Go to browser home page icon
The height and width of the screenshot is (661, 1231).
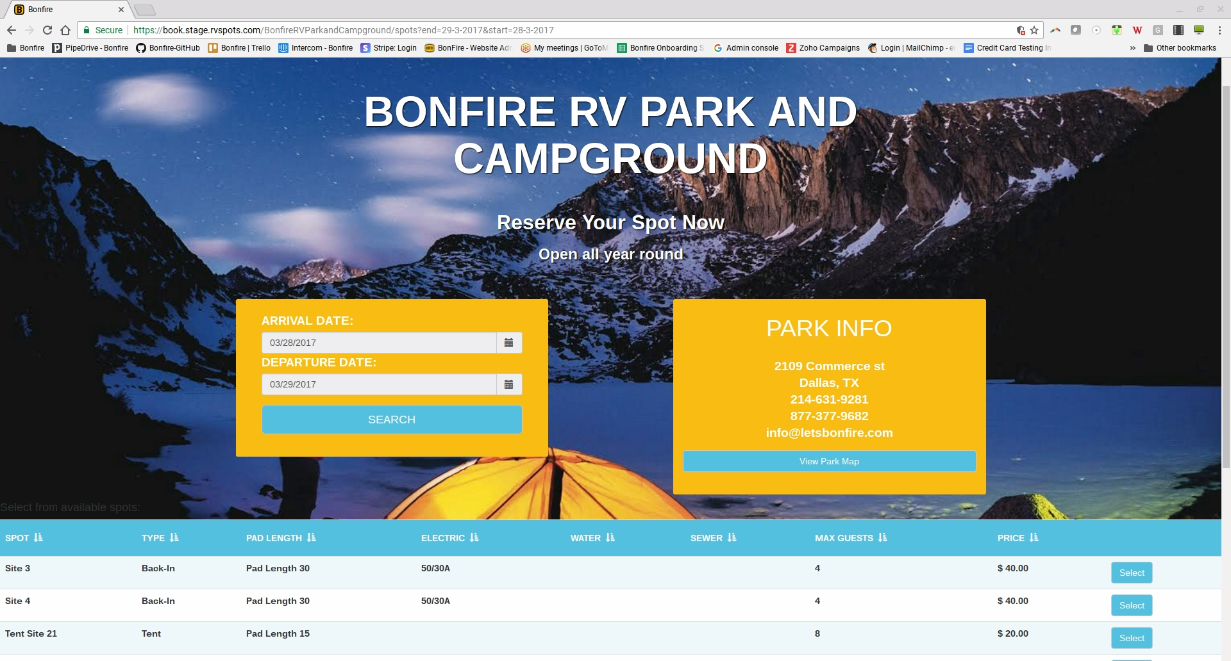(x=65, y=30)
